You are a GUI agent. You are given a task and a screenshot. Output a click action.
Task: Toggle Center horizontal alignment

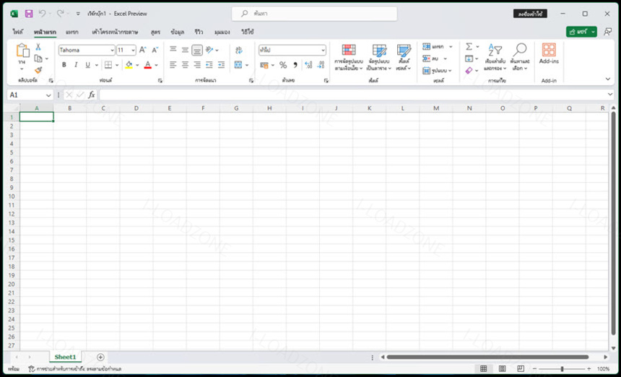185,64
